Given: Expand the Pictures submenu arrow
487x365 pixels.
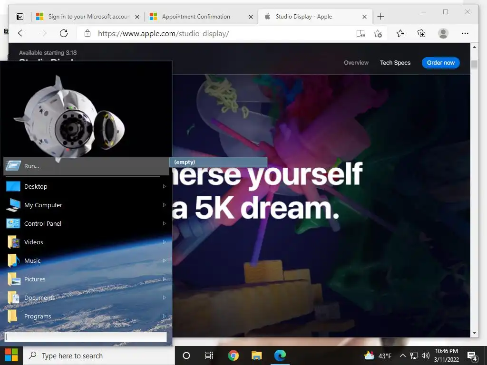Looking at the screenshot, I should click(x=165, y=279).
